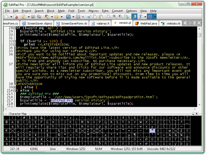Viewport: 206px width, 155px height.
Task: Select the trademark symbol cell
Action: coord(152,131)
